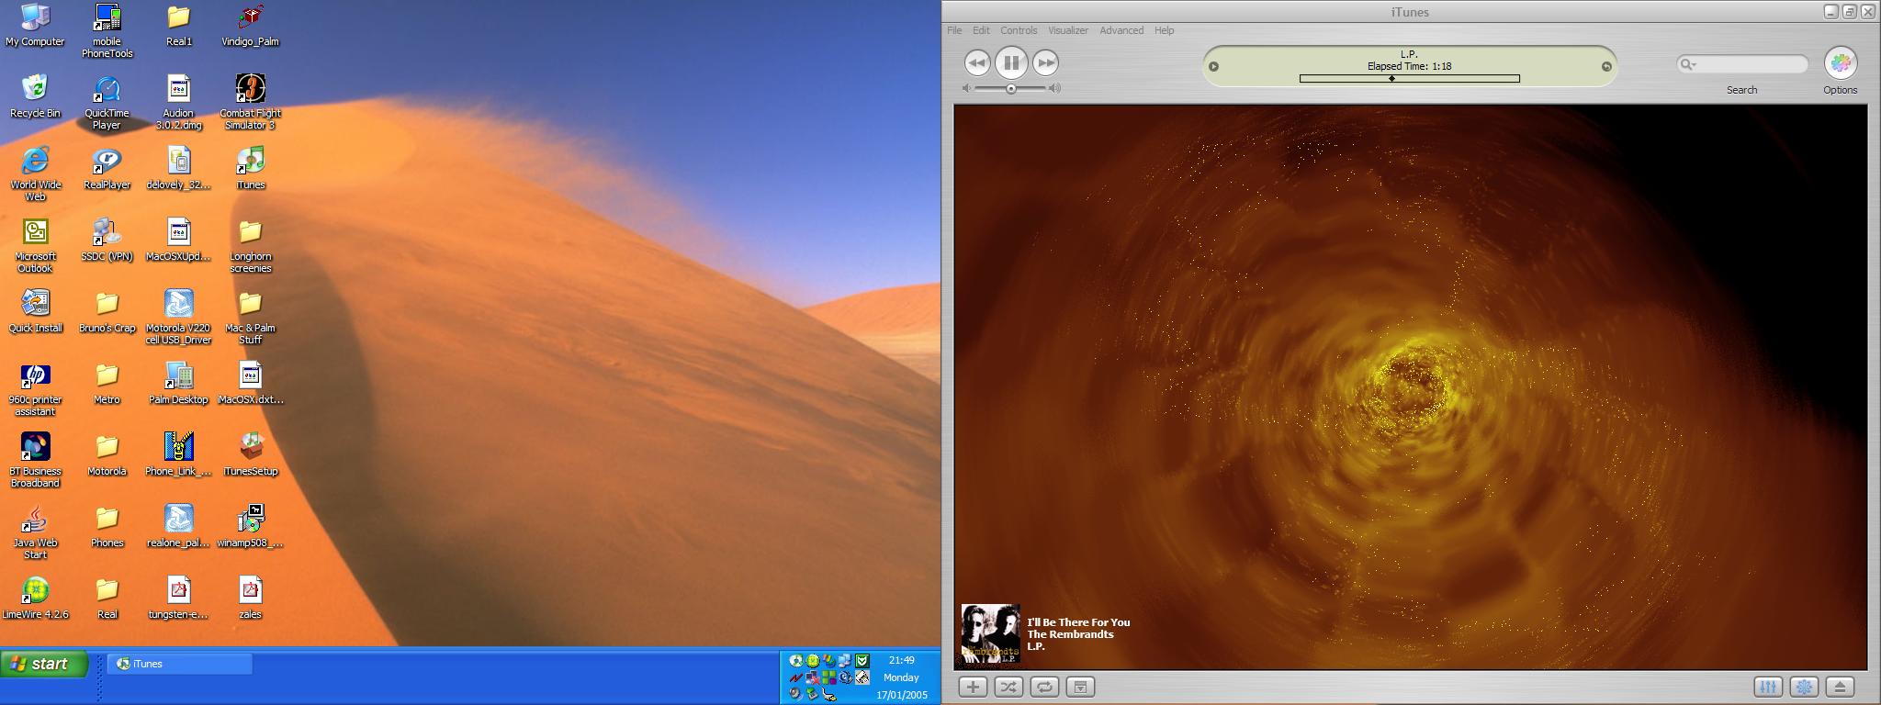Toggle shuffle playback mode

pos(1008,687)
